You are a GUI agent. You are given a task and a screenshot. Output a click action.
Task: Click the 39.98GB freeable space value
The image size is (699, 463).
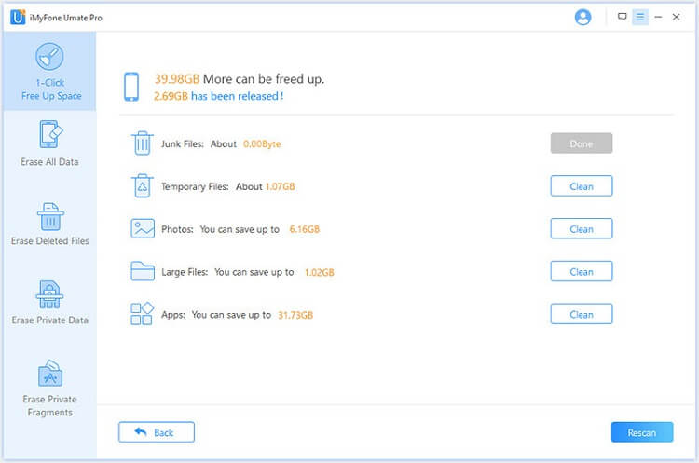click(x=176, y=79)
